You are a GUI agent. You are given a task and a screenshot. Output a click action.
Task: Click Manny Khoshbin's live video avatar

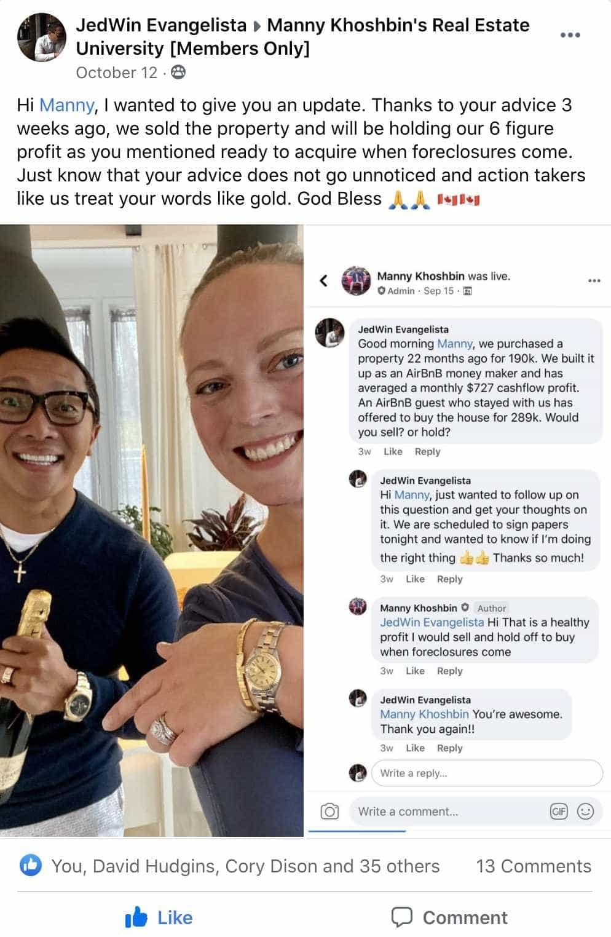pyautogui.click(x=356, y=281)
